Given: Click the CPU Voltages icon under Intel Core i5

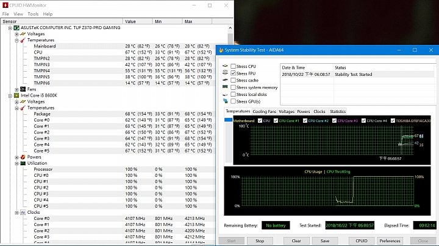Looking at the screenshot, I should point(23,101).
